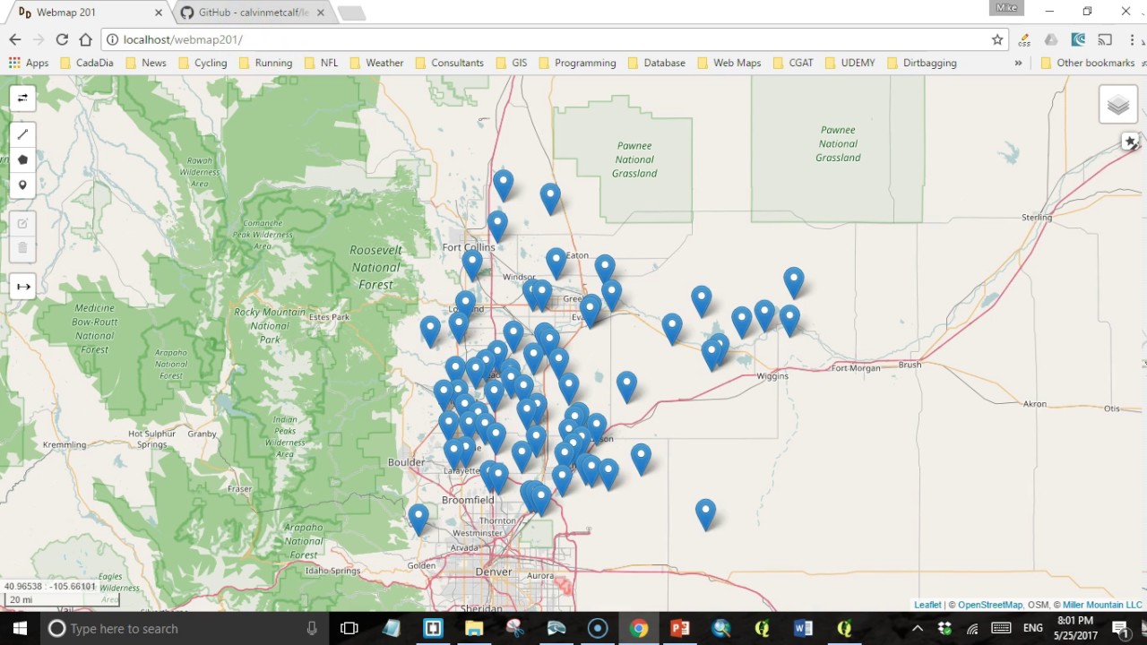Switch to the GitHub calvinmetcalf tab
Screen dimensions: 1147x645
tap(254, 13)
